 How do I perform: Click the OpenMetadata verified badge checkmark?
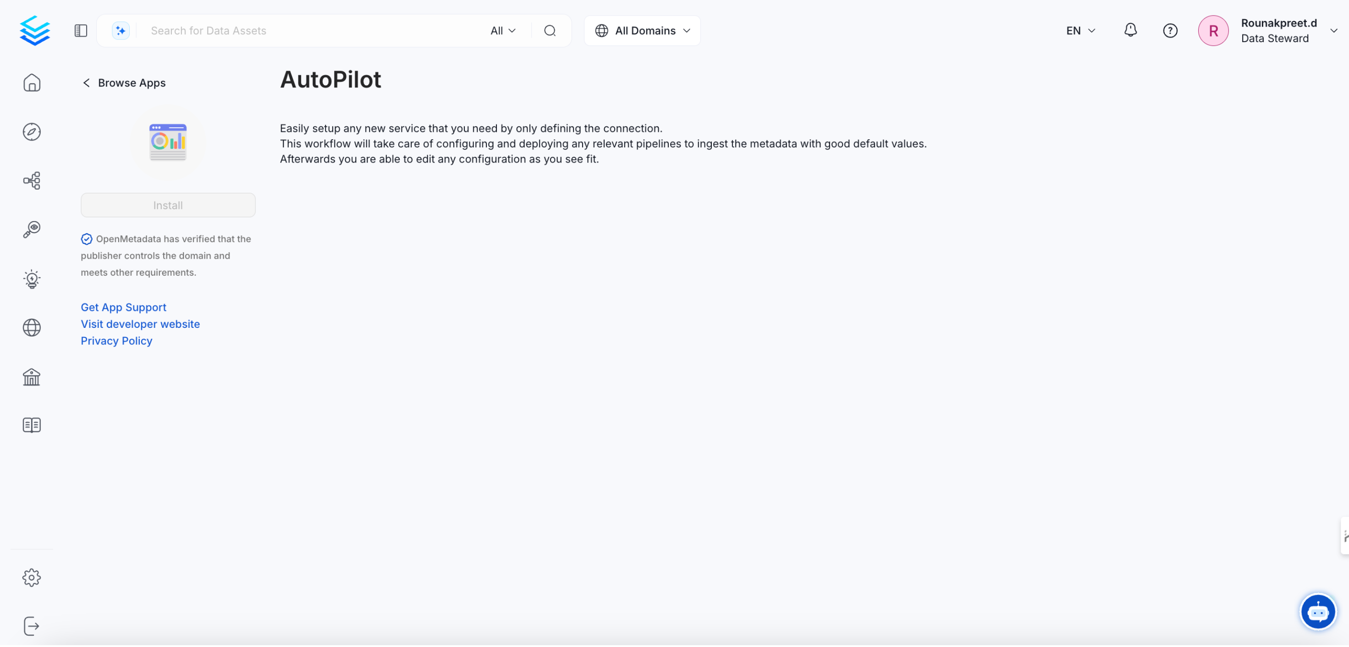(x=87, y=239)
